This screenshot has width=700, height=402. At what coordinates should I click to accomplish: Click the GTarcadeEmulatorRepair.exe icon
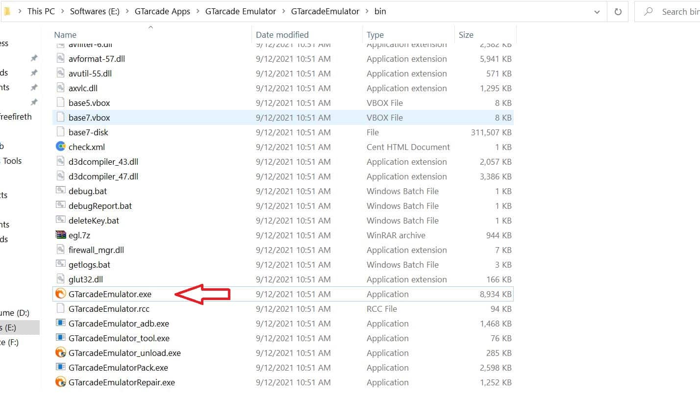coord(61,382)
